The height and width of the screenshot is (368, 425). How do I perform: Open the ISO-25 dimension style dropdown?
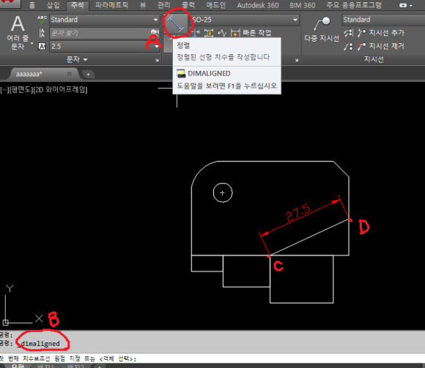click(x=244, y=20)
